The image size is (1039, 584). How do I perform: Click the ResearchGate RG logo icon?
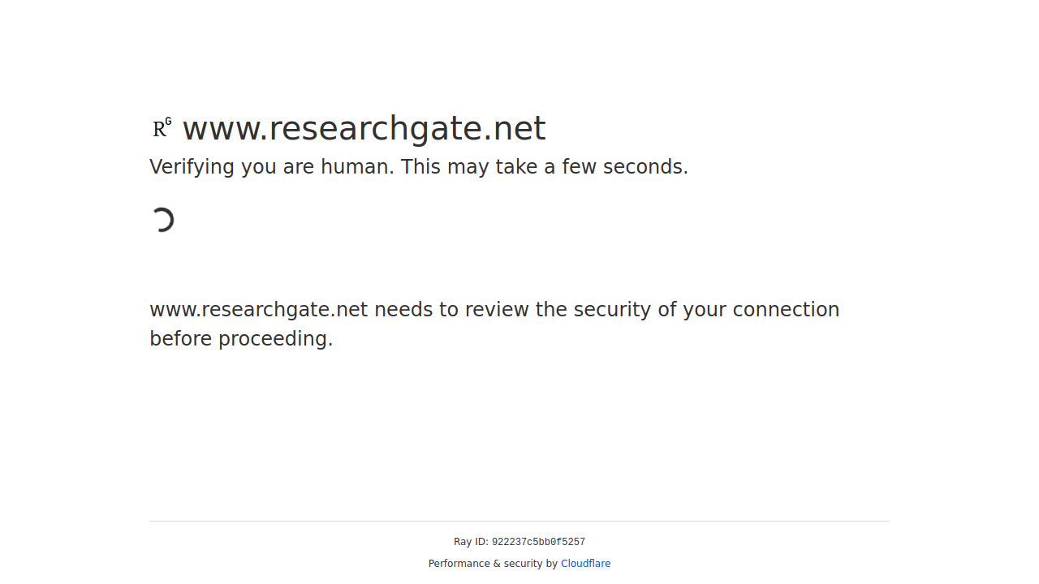pyautogui.click(x=162, y=128)
